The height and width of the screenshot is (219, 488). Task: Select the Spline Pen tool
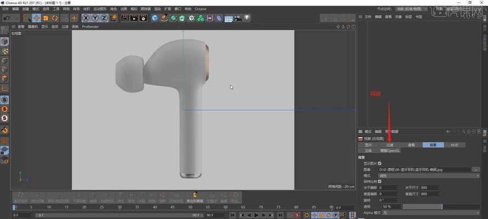[164, 18]
